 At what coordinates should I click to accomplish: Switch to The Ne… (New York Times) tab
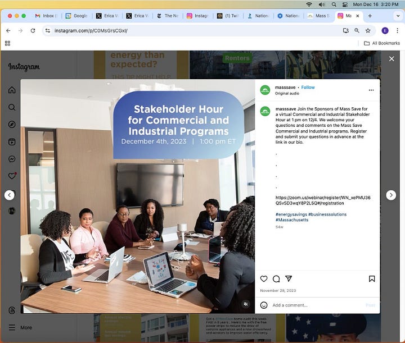coord(168,16)
